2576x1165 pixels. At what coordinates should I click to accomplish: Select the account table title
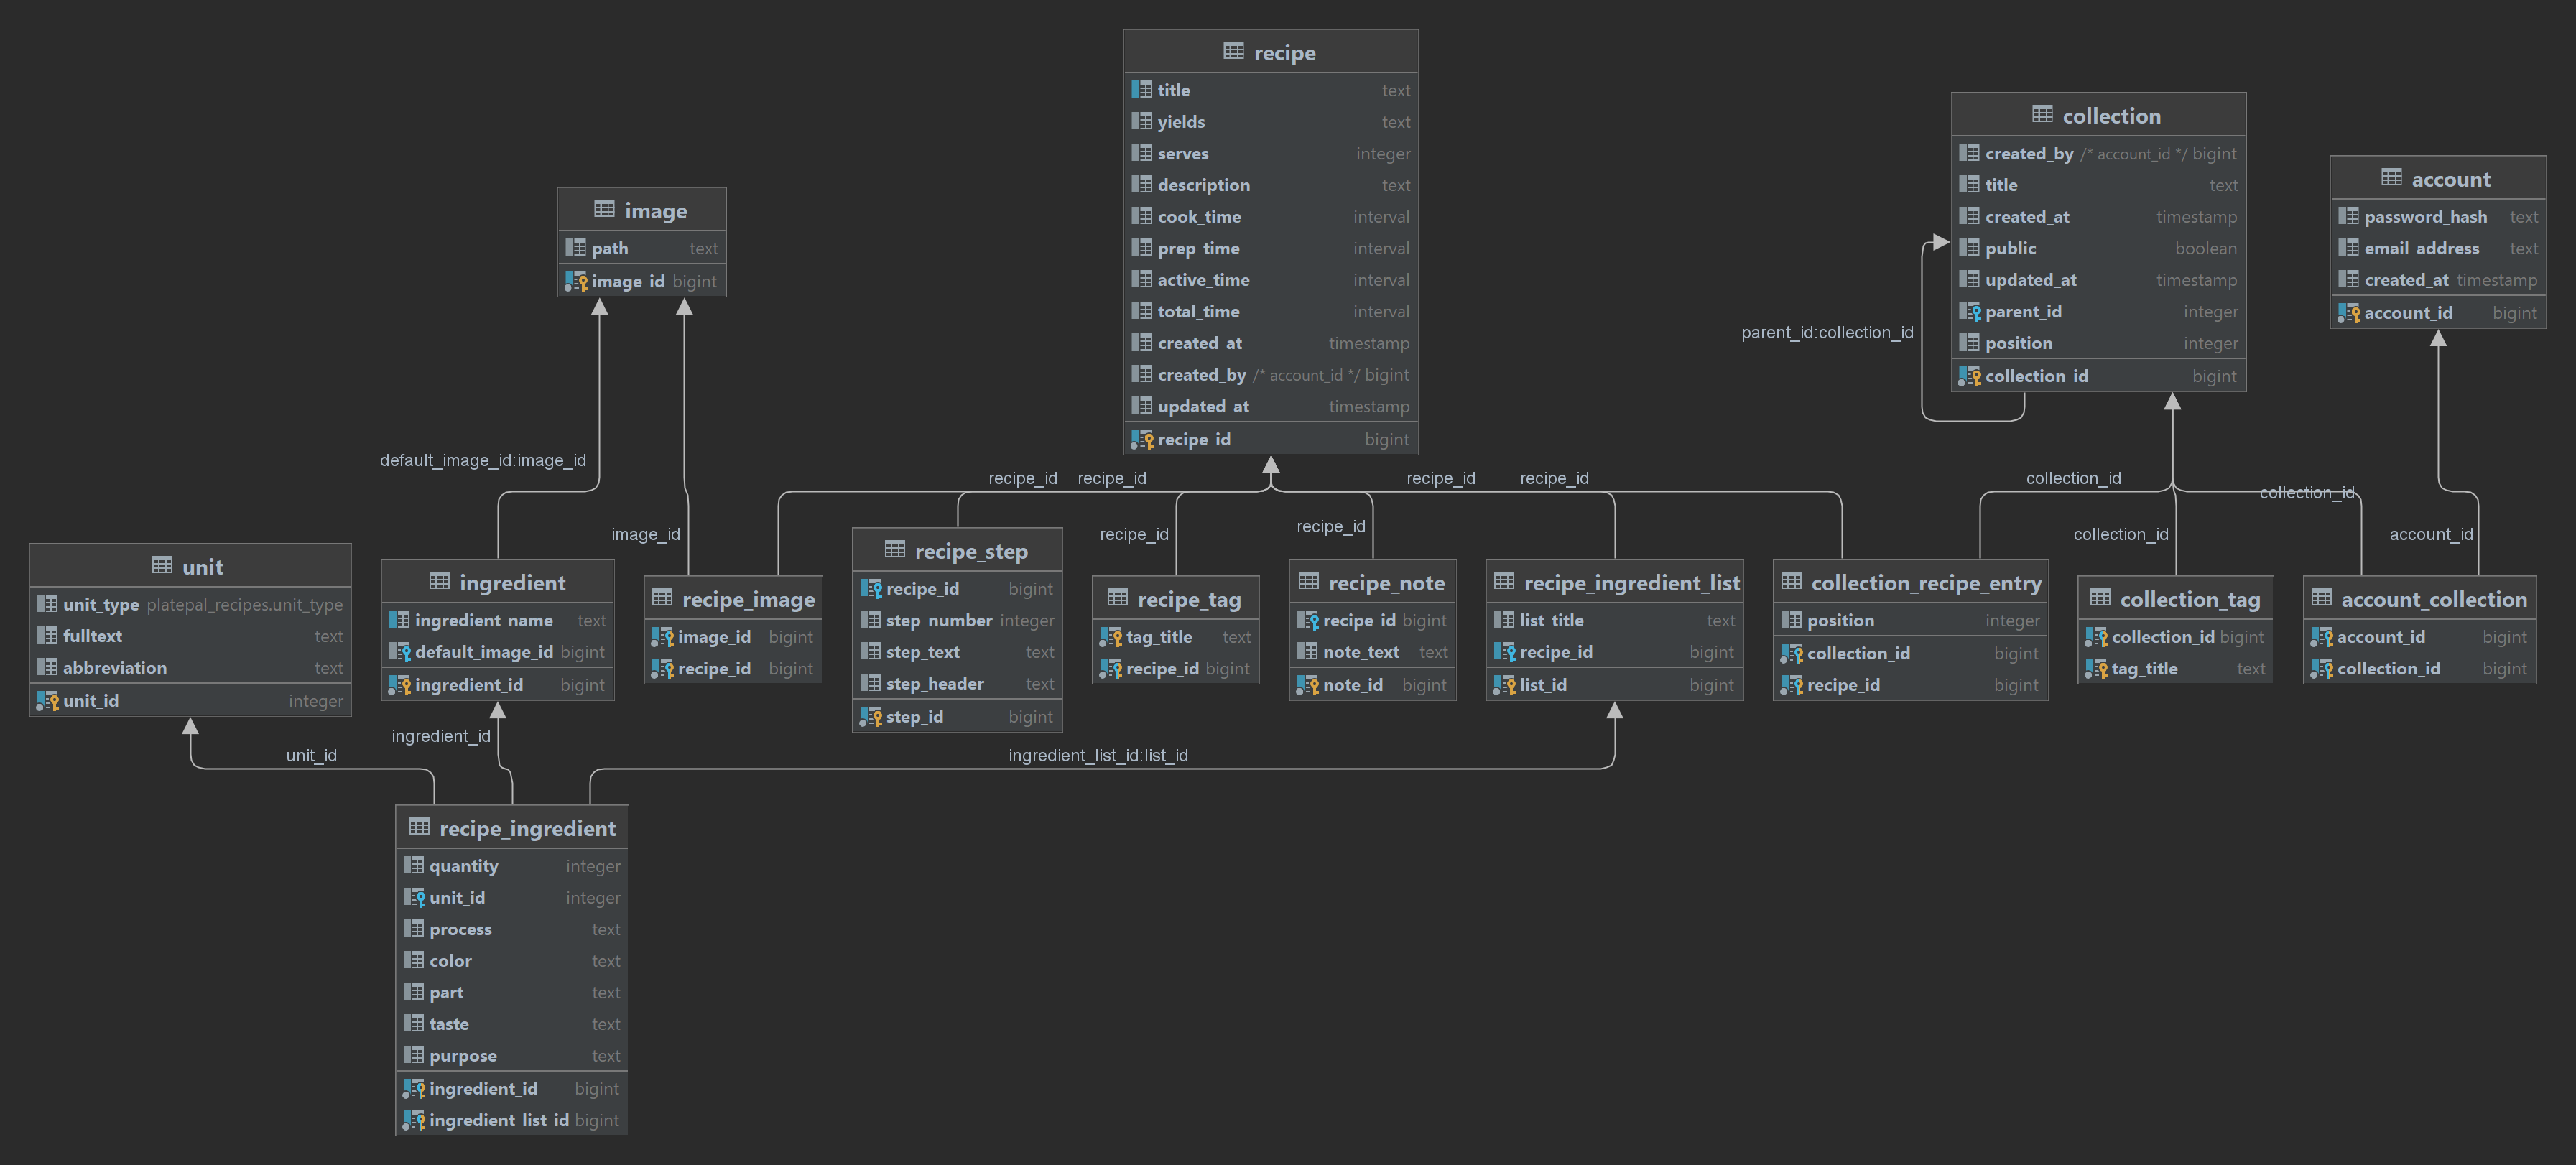tap(2450, 179)
